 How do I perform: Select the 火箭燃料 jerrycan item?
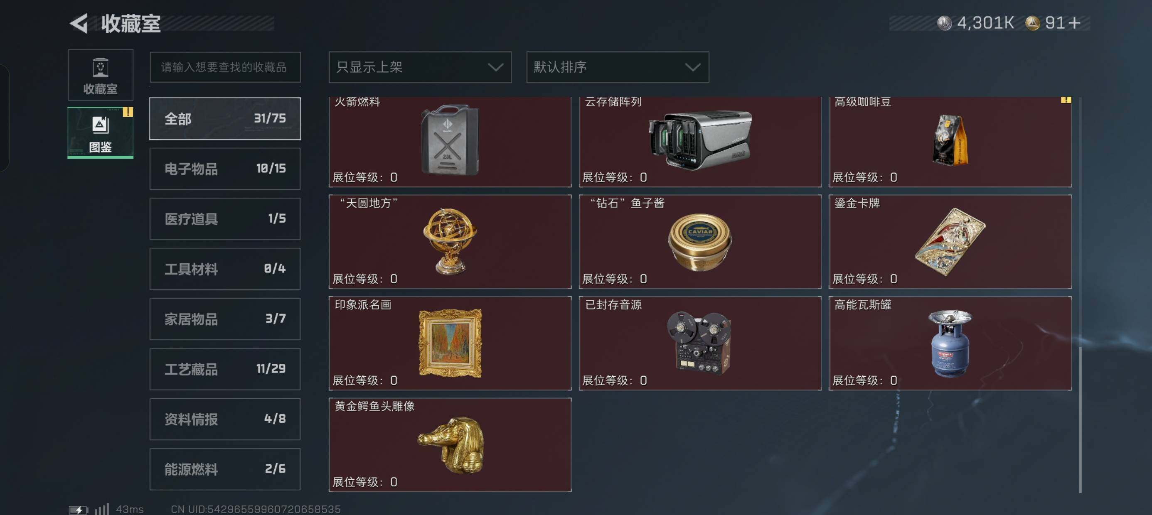tap(450, 141)
